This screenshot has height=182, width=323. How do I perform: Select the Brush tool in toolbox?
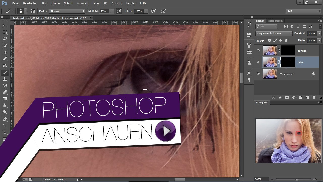5,73
